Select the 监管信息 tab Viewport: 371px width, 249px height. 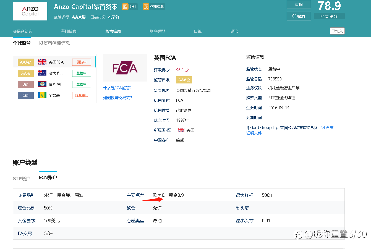113,31
